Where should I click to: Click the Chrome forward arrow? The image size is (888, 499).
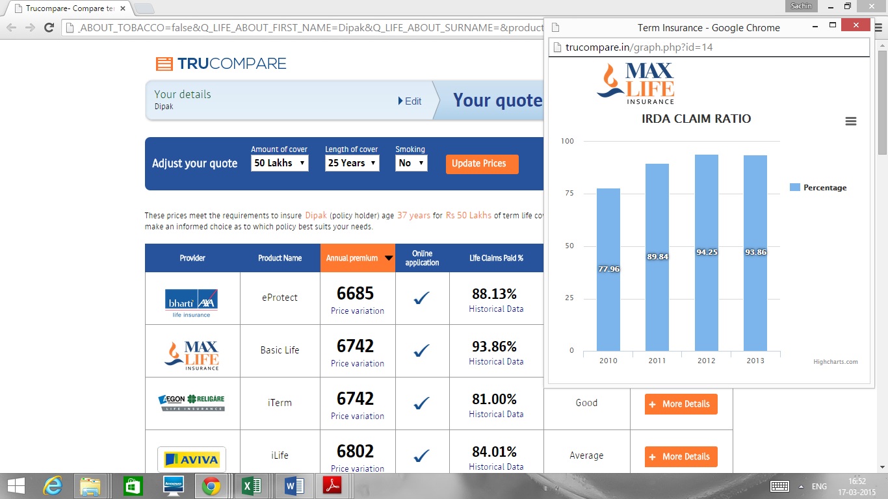(x=30, y=27)
